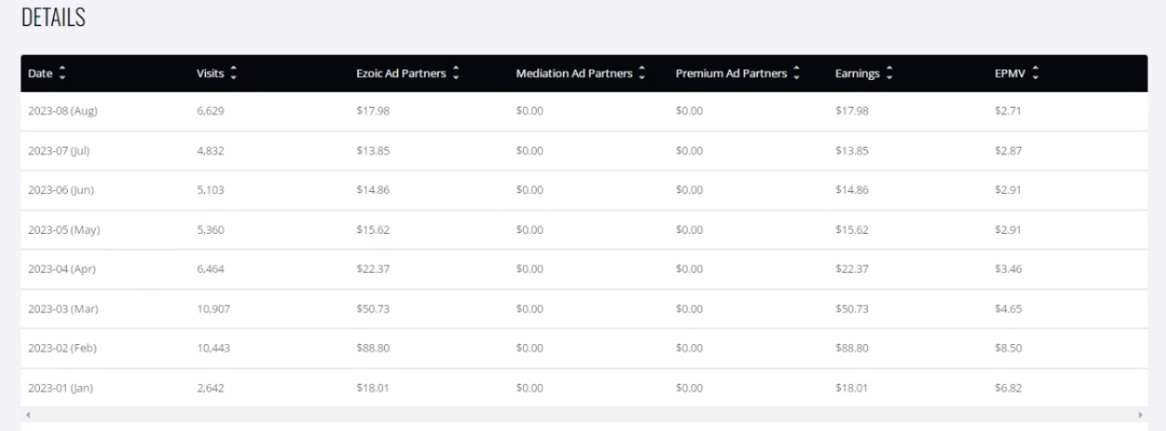Sort table by Date column arrows
Screen dimensions: 1166x431
(x=62, y=74)
